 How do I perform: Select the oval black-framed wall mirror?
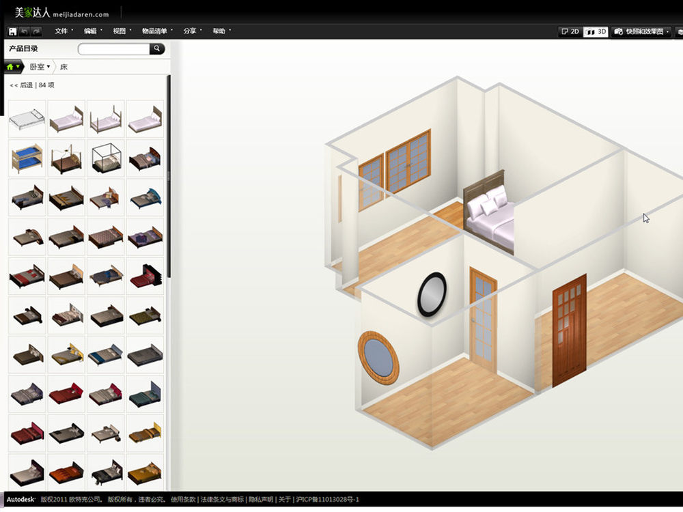[x=432, y=294]
